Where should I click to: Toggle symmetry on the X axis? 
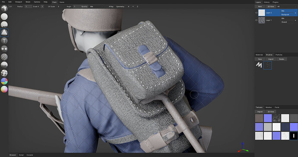point(128,6)
